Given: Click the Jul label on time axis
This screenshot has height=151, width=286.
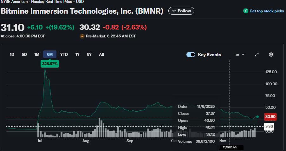Looking at the screenshot, I should coord(40,141).
